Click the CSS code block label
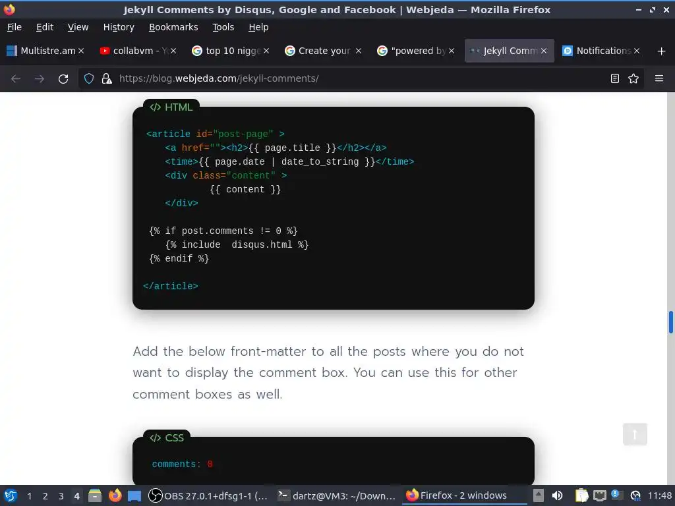 point(167,437)
